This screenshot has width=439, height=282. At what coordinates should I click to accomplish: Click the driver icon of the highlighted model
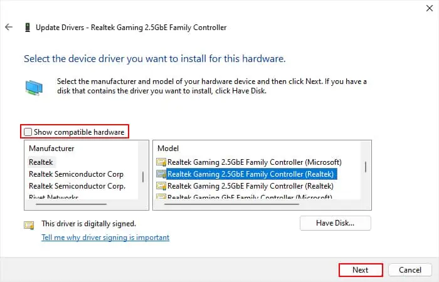click(161, 174)
